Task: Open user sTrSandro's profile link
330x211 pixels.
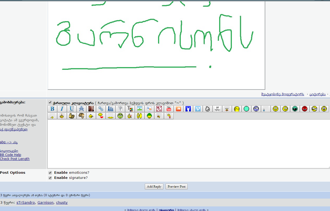Action: click(x=26, y=203)
